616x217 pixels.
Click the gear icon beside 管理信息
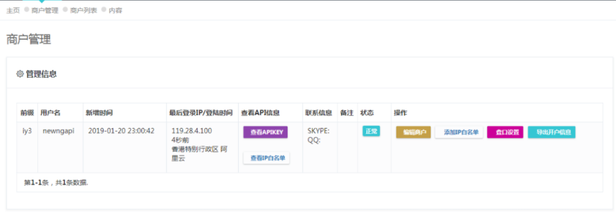pos(20,73)
